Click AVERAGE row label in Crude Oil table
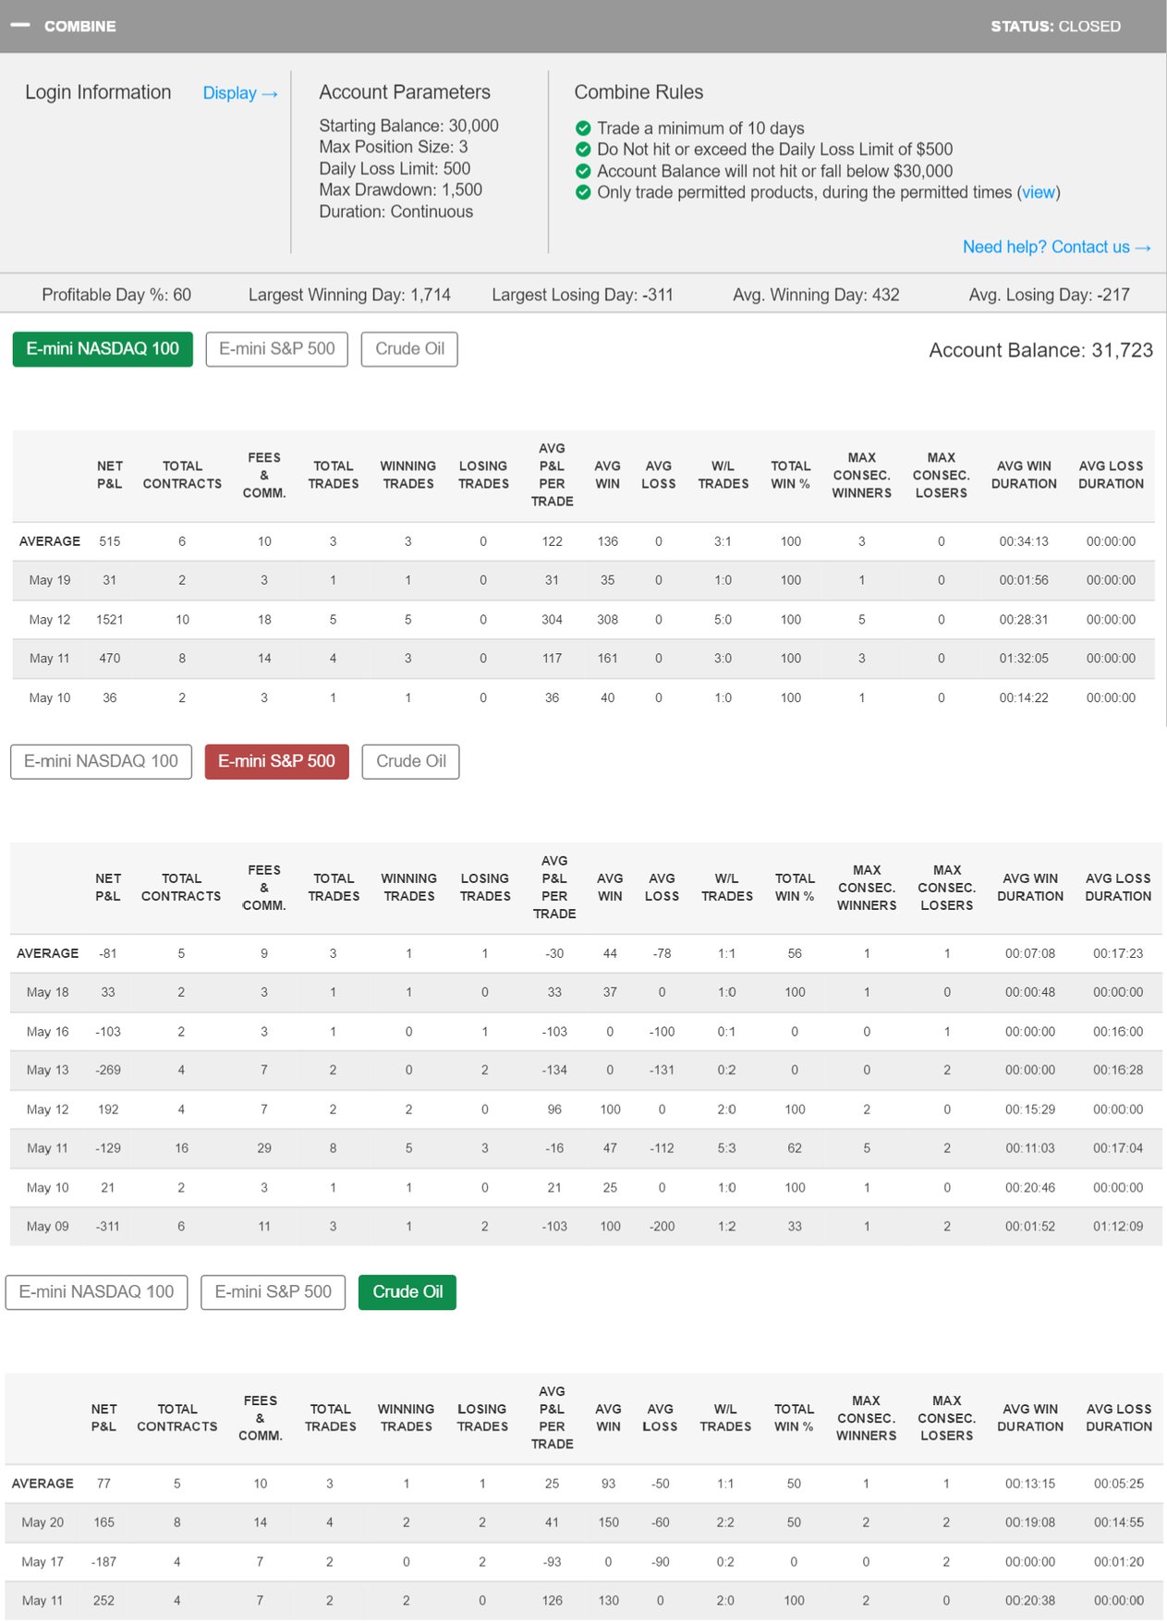The width and height of the screenshot is (1167, 1623). 43,1484
